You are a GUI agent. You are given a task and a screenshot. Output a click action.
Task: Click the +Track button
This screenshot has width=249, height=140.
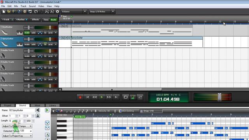coord(7,20)
